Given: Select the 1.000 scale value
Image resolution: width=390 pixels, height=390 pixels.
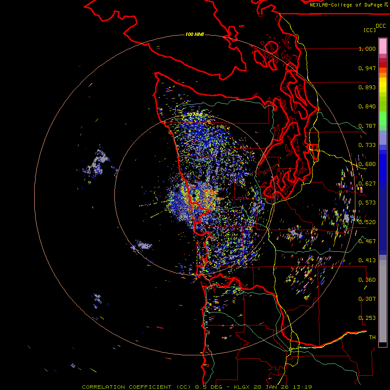Looking at the screenshot, I should point(367,49).
